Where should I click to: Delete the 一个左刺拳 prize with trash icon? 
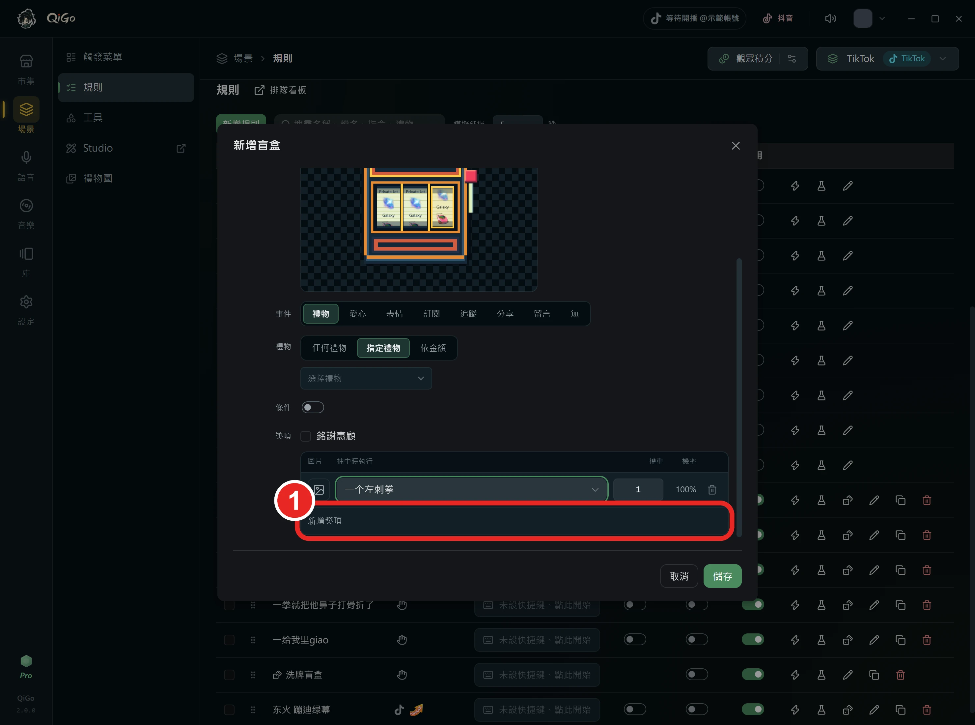click(712, 489)
